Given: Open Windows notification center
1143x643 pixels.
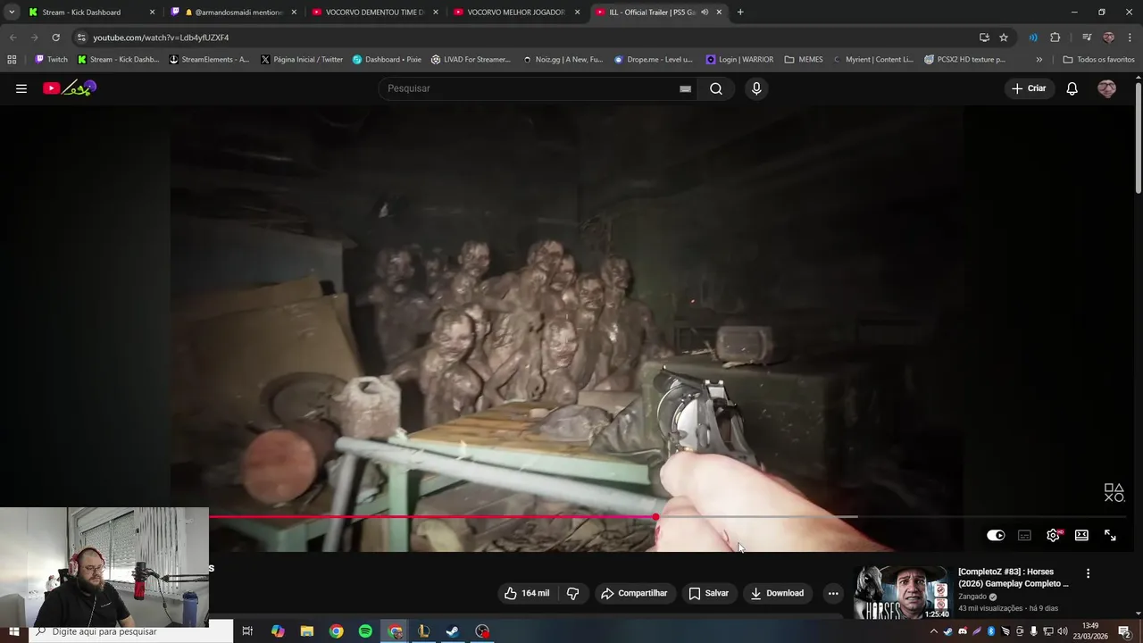Looking at the screenshot, I should (1124, 631).
